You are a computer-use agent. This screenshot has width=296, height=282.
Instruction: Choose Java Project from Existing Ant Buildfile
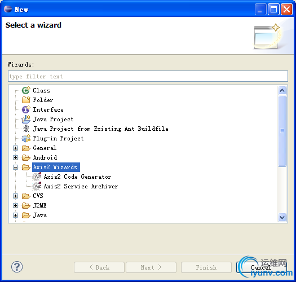tap(100, 129)
